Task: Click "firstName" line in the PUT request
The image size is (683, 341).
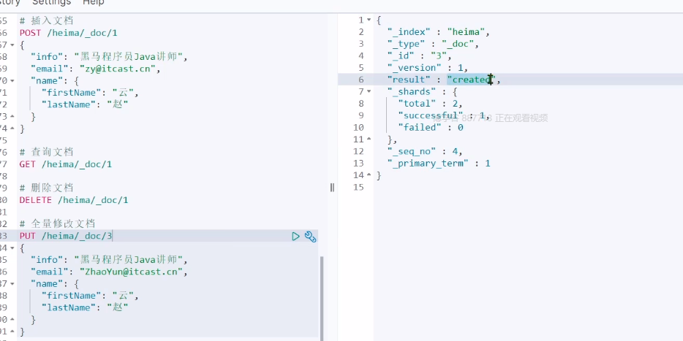Action: point(90,296)
